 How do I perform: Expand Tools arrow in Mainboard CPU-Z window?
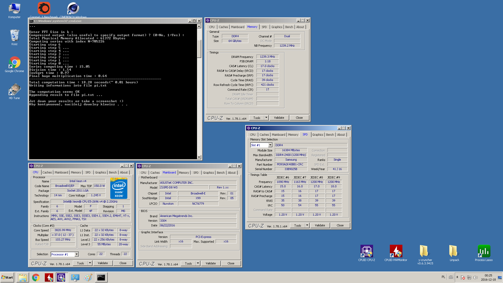click(198, 263)
